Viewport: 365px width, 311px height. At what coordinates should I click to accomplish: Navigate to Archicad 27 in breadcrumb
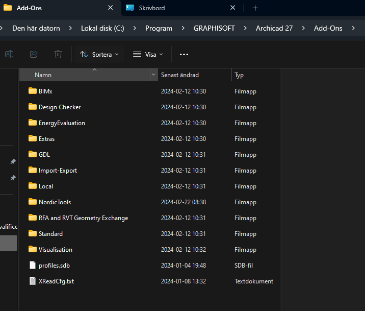[274, 28]
